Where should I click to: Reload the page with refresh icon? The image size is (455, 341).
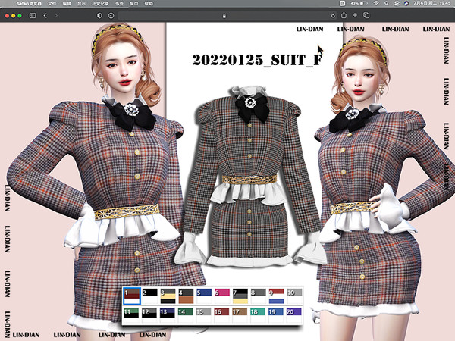(x=333, y=15)
